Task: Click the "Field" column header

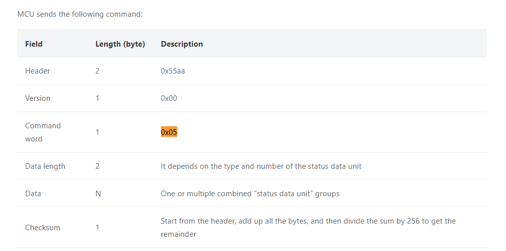Action: 34,44
